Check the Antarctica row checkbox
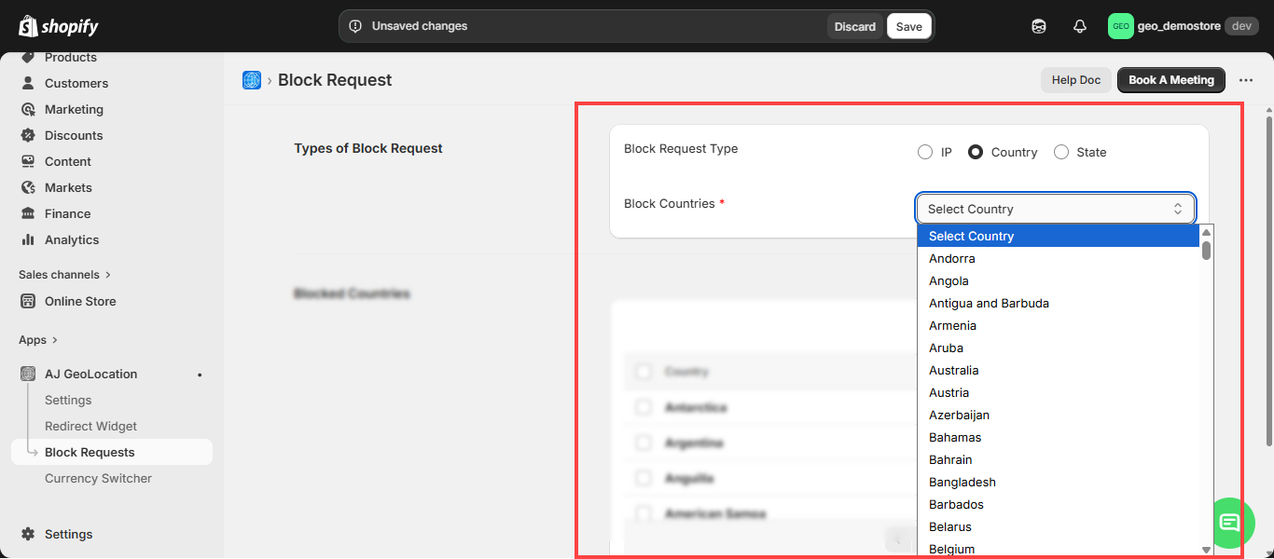 click(644, 407)
